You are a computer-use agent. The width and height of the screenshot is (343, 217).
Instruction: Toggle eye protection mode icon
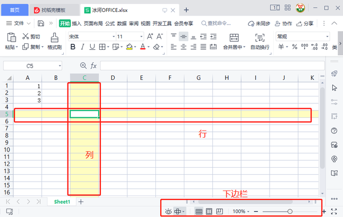168,212
